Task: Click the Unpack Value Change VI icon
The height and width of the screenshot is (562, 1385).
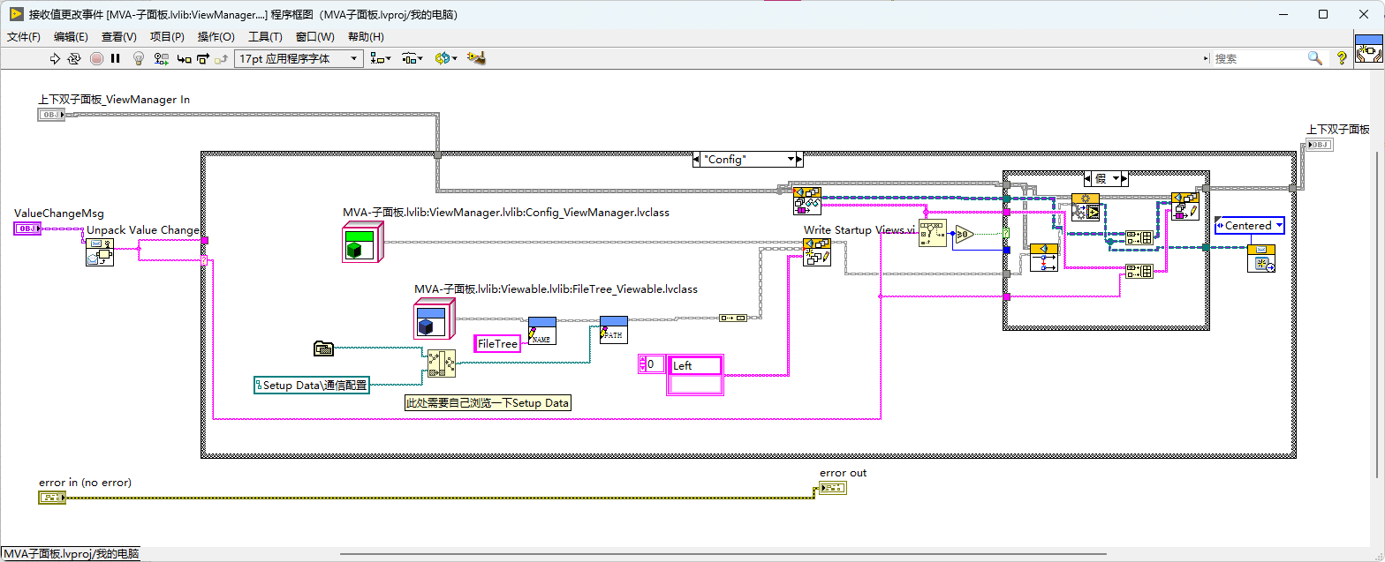Action: [x=99, y=252]
